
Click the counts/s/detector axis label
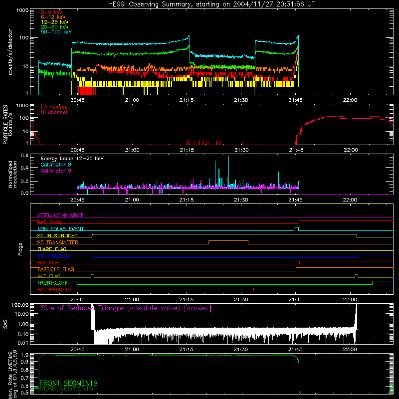coord(10,52)
